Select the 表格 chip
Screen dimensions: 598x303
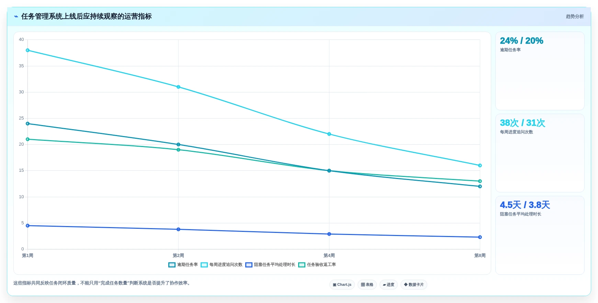pyautogui.click(x=367, y=284)
